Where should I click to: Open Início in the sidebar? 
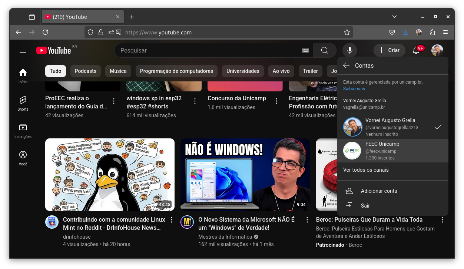coord(23,75)
